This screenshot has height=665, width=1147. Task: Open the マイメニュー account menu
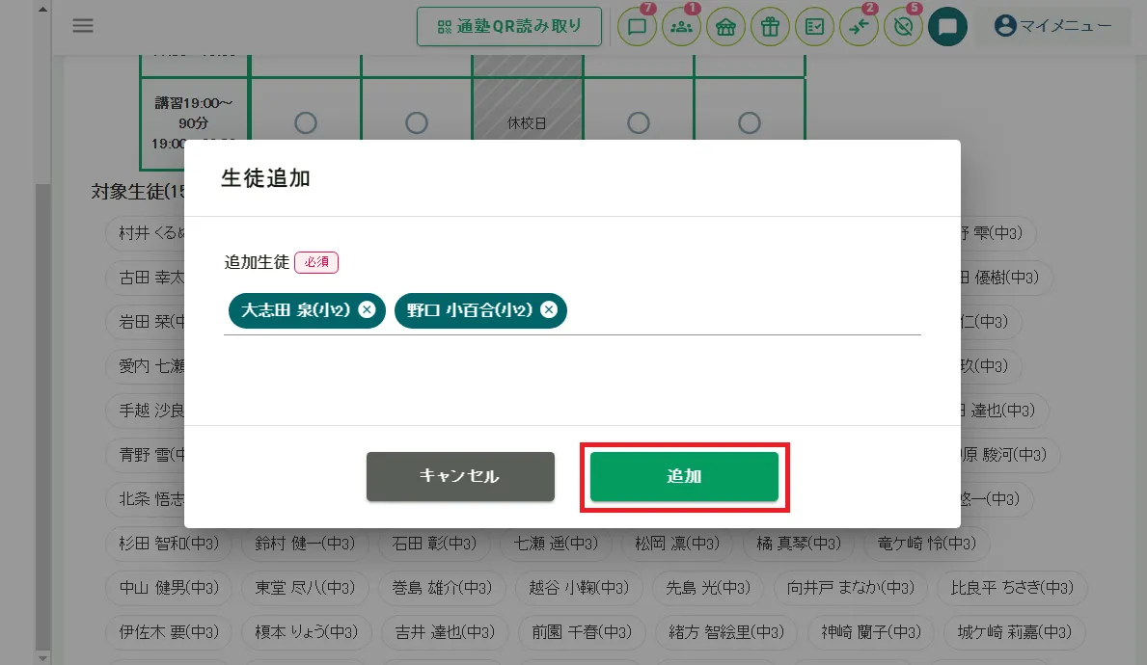(1052, 26)
